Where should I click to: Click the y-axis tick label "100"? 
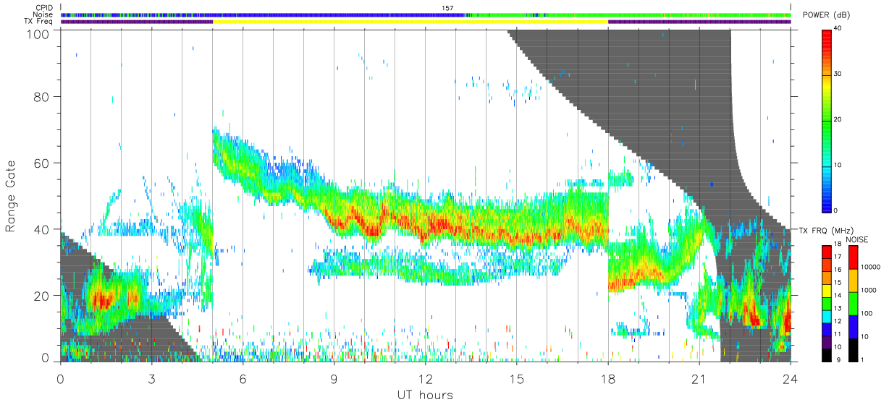click(x=38, y=34)
